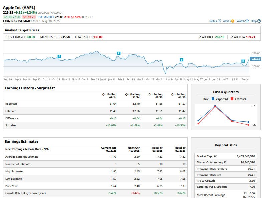Click the Watch star icon
Image resolution: width=265 pixels, height=198 pixels.
click(247, 21)
